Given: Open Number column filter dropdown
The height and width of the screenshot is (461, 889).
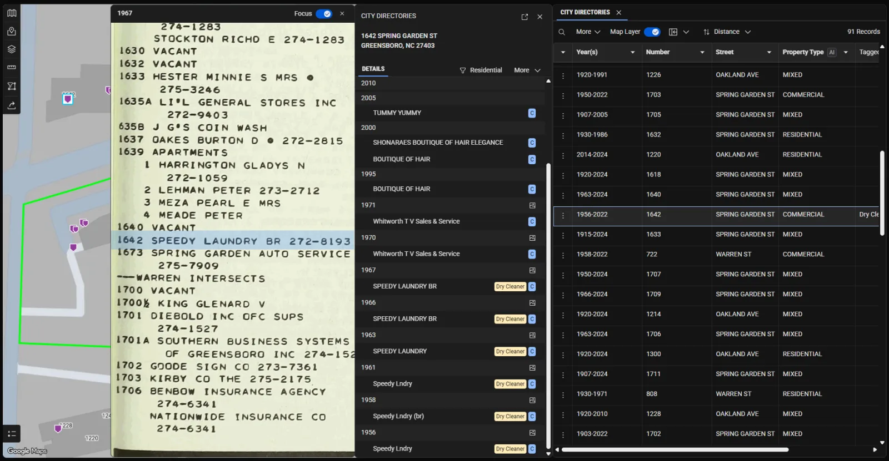Looking at the screenshot, I should pyautogui.click(x=702, y=52).
